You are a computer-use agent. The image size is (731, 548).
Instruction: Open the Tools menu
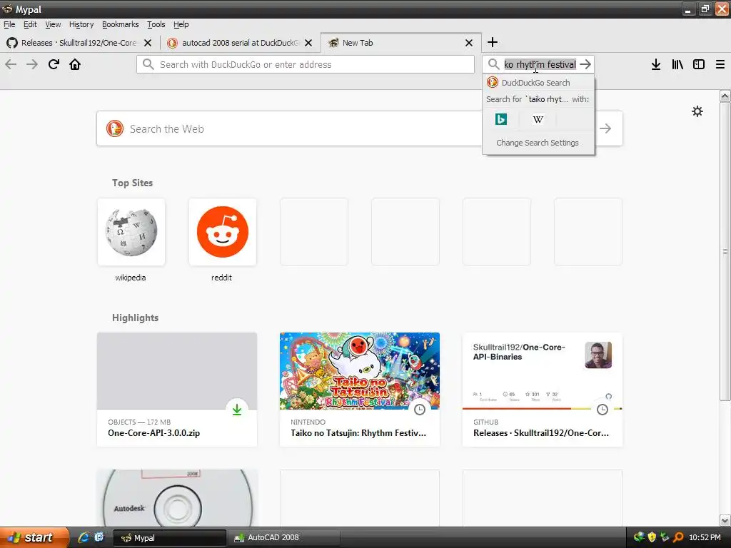coord(156,24)
